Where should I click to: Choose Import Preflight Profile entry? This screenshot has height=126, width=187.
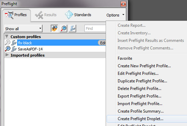pos(140,104)
